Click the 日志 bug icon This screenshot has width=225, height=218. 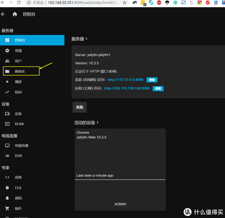[7, 188]
